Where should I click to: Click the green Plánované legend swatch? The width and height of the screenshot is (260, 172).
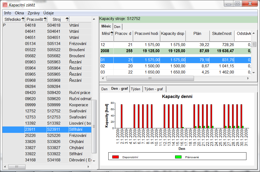[178, 157]
